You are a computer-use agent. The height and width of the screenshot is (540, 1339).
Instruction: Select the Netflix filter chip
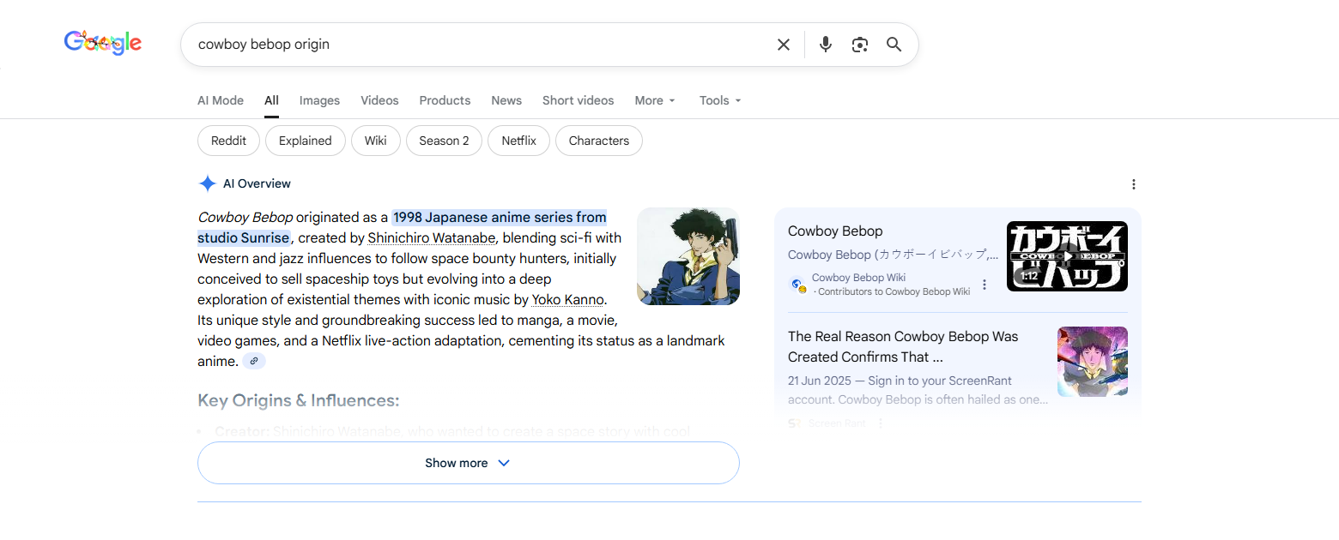[x=518, y=141]
